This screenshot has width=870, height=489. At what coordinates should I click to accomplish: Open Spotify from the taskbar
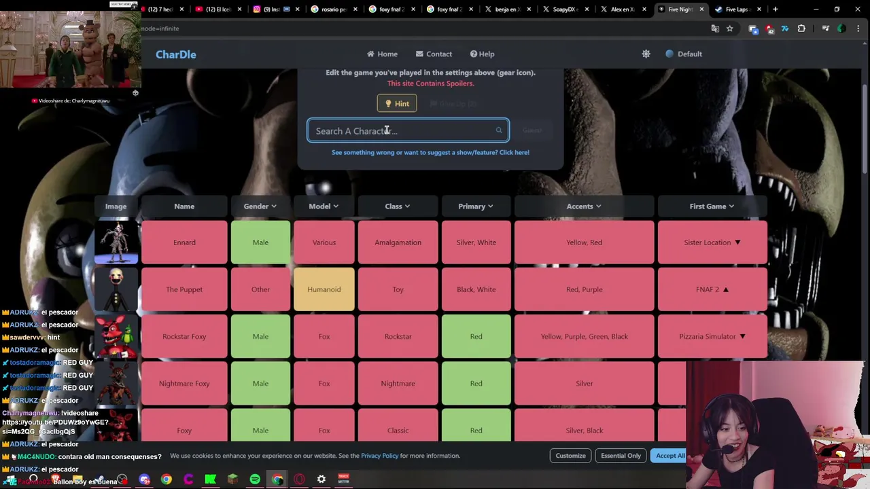pos(255,479)
